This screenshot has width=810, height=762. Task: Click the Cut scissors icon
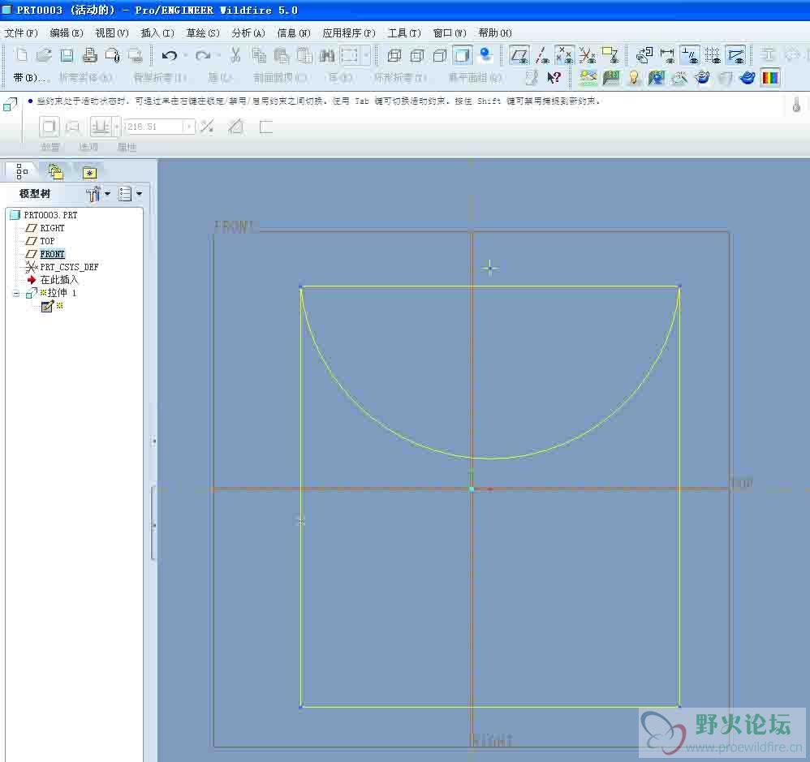(235, 54)
